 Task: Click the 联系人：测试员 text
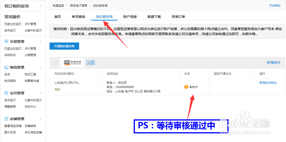(x=117, y=83)
